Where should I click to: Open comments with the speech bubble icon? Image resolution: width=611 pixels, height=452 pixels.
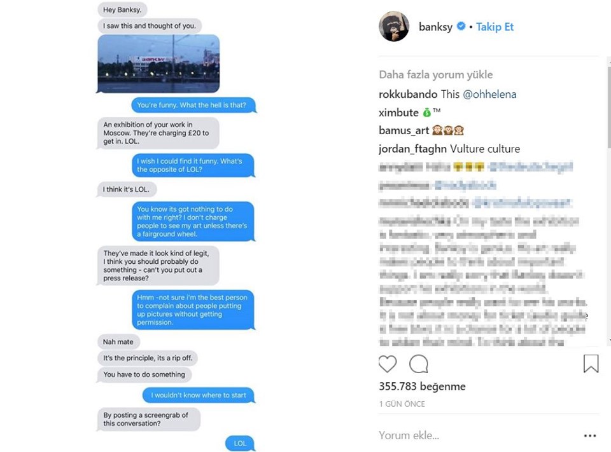tap(419, 364)
